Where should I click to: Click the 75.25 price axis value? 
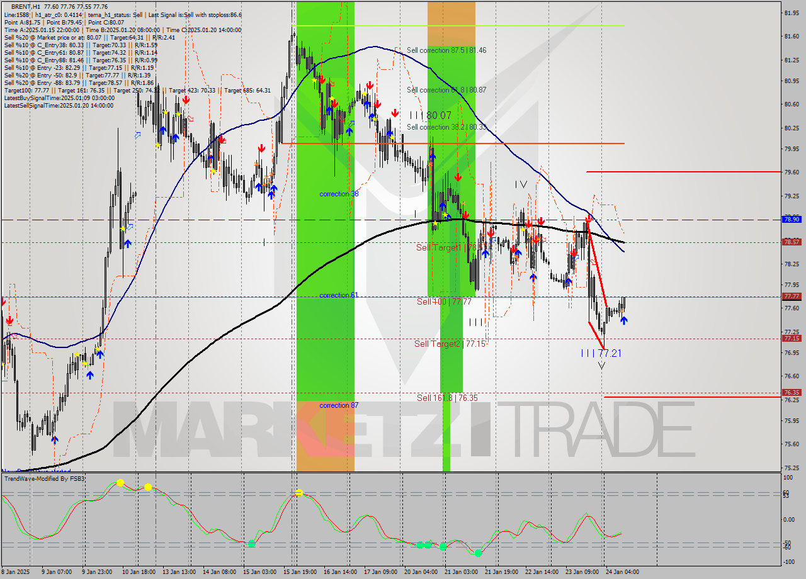pyautogui.click(x=792, y=468)
